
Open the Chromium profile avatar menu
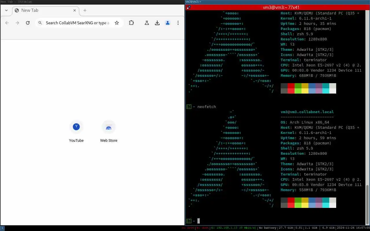pos(168,23)
